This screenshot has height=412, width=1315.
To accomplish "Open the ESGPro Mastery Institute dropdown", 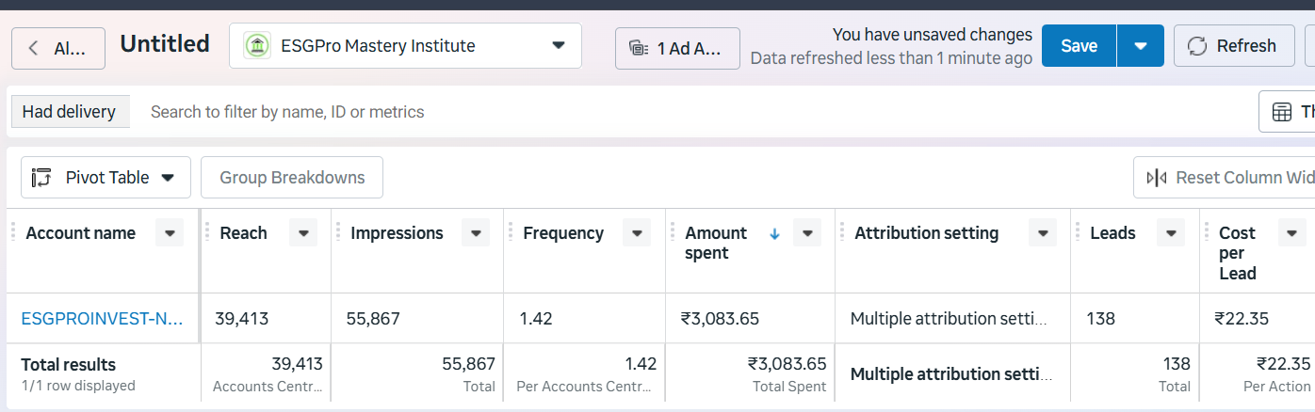I will click(558, 45).
